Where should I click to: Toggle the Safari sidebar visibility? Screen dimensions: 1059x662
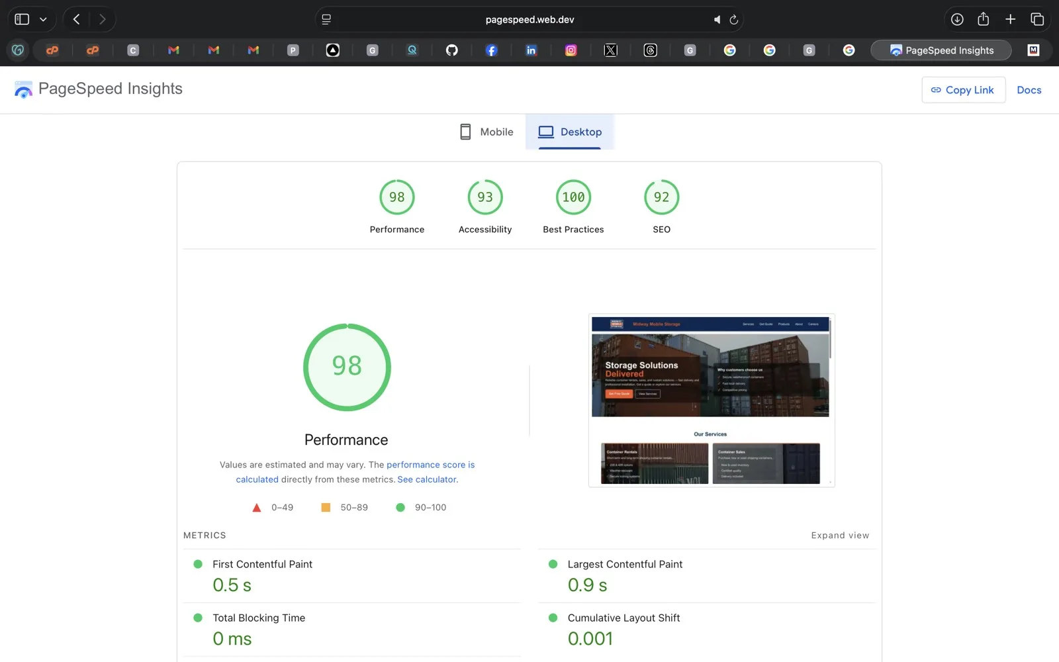[x=21, y=19]
